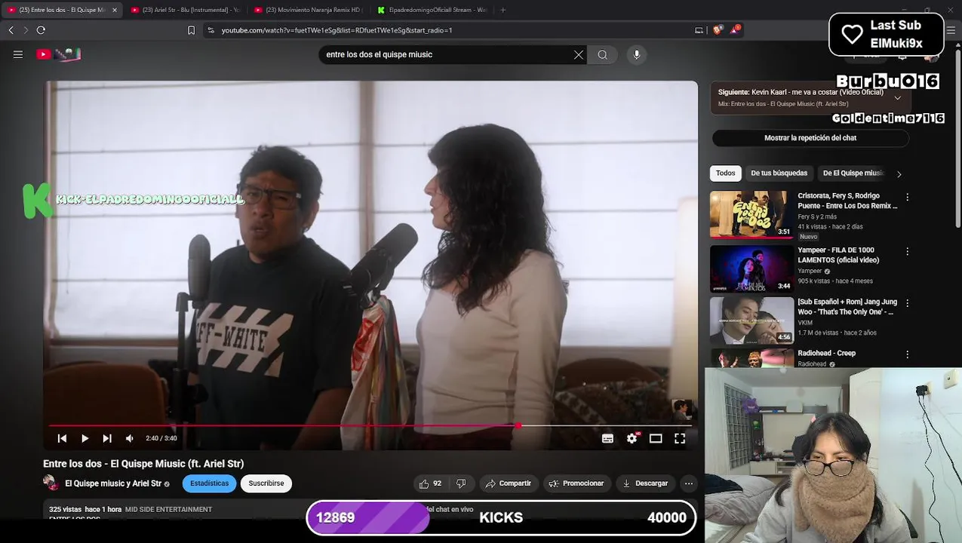Image resolution: width=962 pixels, height=543 pixels.
Task: Start voice search with the microphone
Action: click(637, 54)
